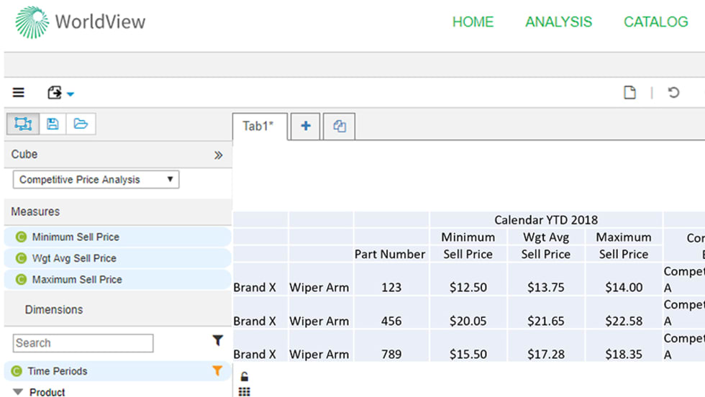
Task: Open Competitive Price Analysis dropdown
Action: [96, 180]
